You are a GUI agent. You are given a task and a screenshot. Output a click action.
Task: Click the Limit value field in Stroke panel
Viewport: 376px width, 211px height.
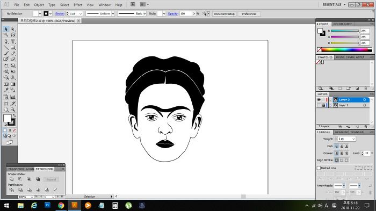click(x=367, y=153)
